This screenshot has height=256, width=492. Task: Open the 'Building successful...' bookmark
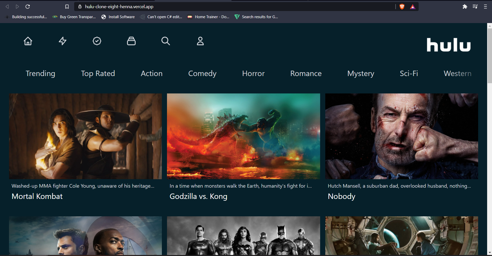click(x=26, y=17)
